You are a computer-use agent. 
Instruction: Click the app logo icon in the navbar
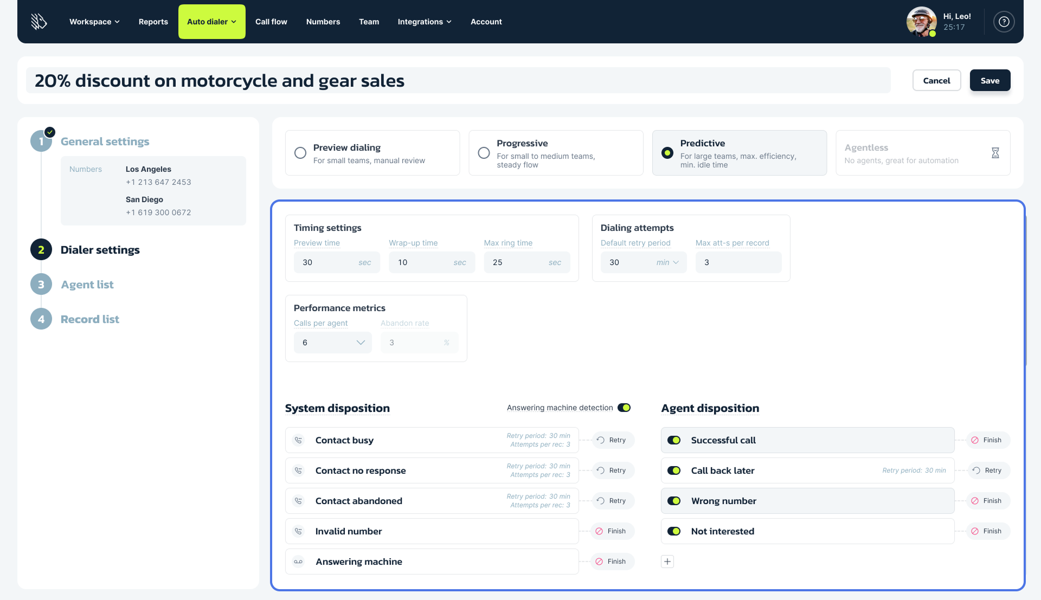click(x=39, y=22)
